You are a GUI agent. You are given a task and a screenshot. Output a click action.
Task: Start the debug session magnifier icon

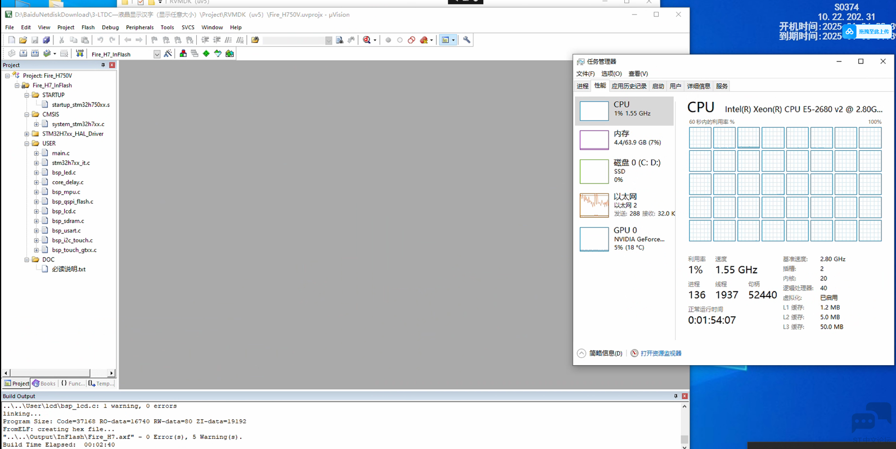pos(367,40)
